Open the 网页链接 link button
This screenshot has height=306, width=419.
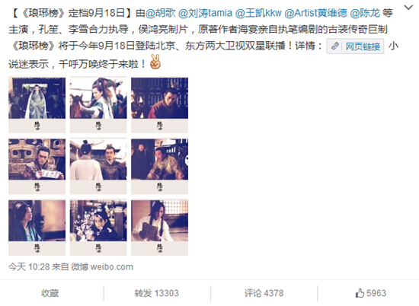point(355,46)
